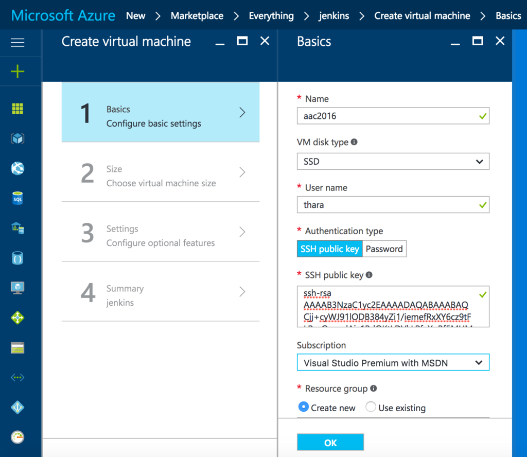Open Subscription dropdown Visual Studio Premium

pos(393,362)
